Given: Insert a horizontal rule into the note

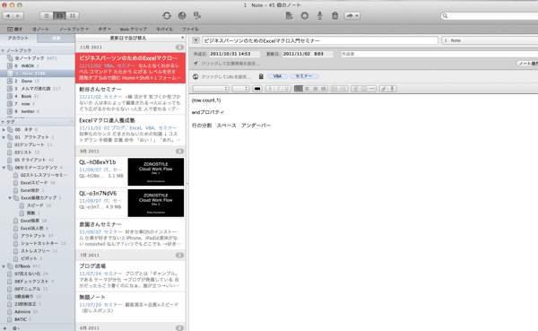Looking at the screenshot, I should click(x=372, y=89).
